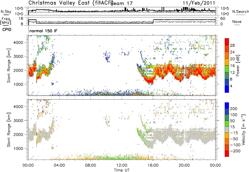Image resolution: width=249 pixels, height=172 pixels.
Task: Pick the red bottom segment of Velocity color bar
Action: 227,154
